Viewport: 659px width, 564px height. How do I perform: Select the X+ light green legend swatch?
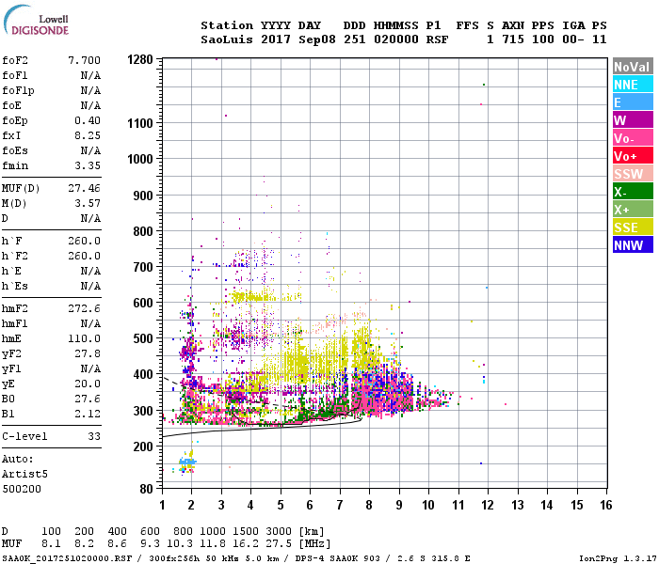(633, 209)
